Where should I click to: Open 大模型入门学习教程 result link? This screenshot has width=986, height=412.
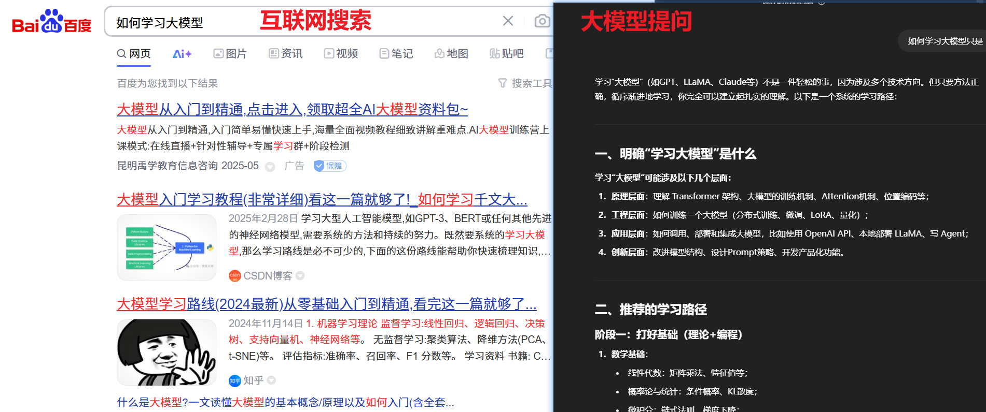coord(322,199)
